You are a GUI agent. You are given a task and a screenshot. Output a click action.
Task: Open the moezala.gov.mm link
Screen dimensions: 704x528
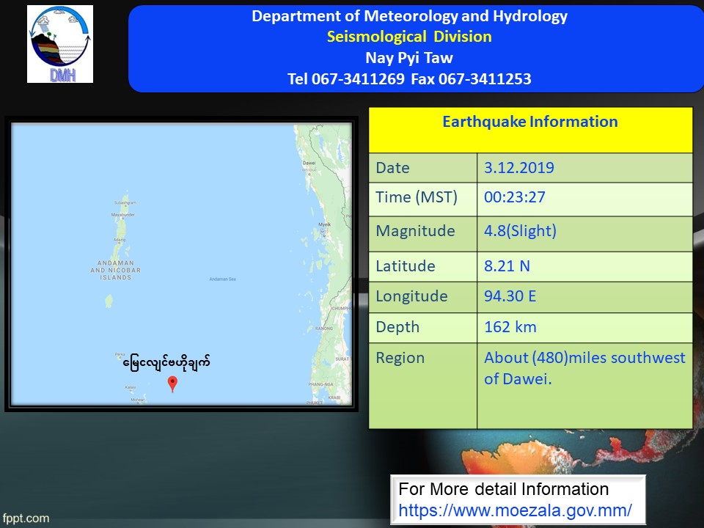click(x=515, y=510)
